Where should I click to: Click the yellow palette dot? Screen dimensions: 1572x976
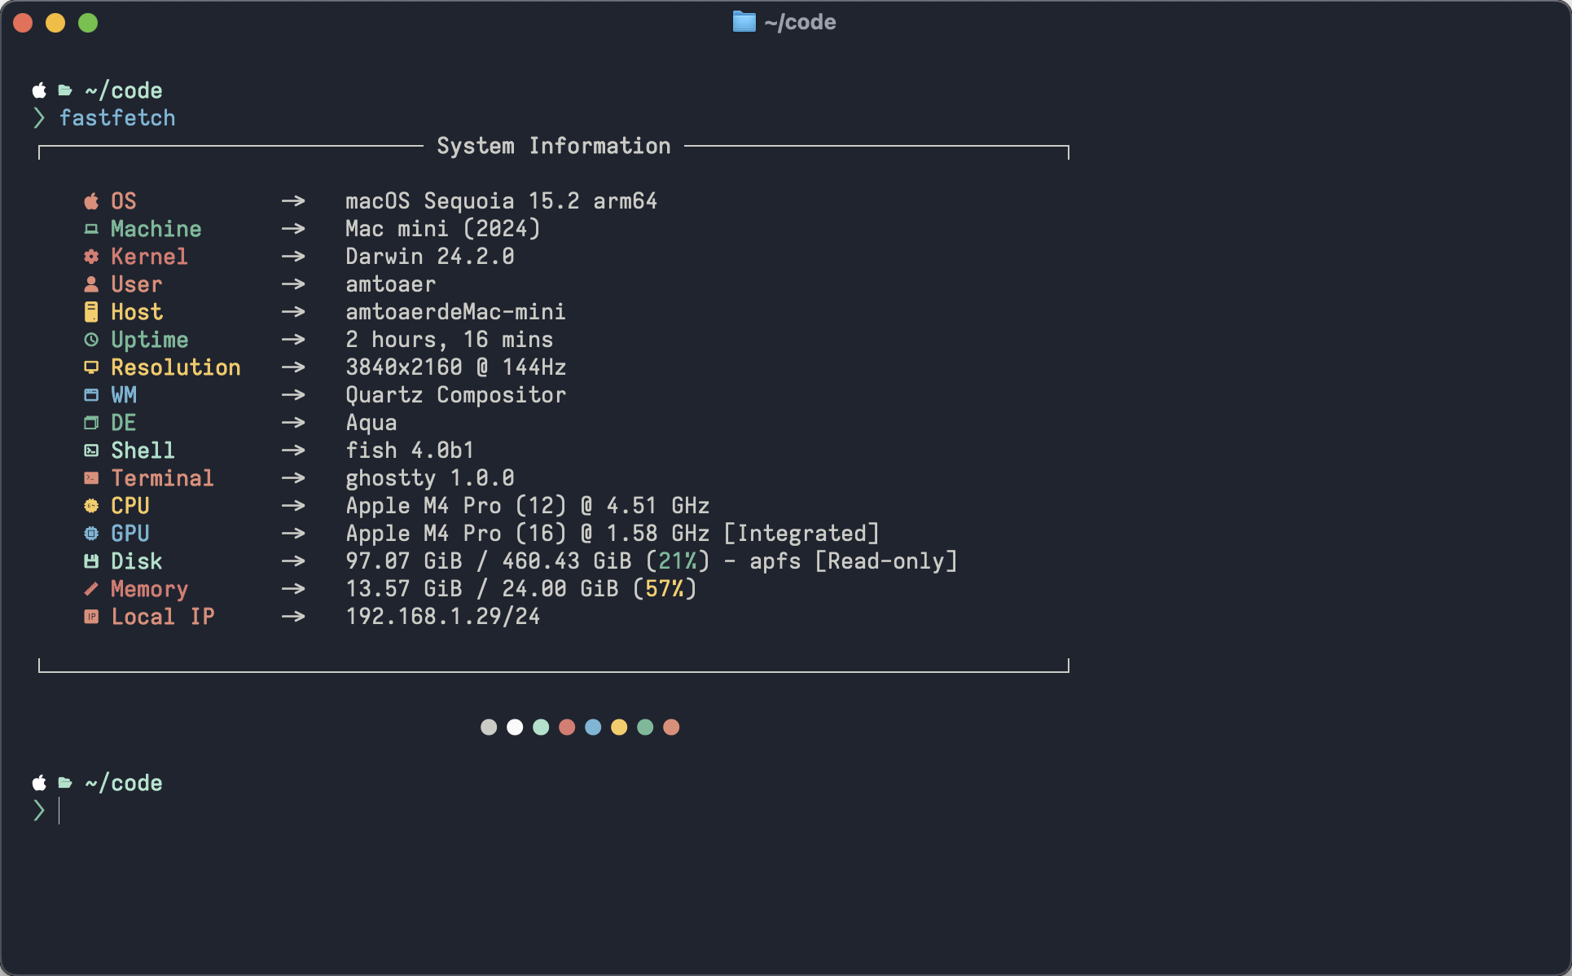coord(619,728)
